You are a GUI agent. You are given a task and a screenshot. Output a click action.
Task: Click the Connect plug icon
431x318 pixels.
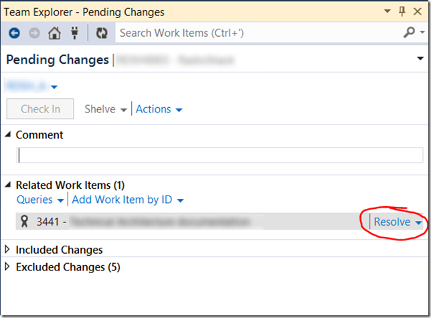pos(74,33)
